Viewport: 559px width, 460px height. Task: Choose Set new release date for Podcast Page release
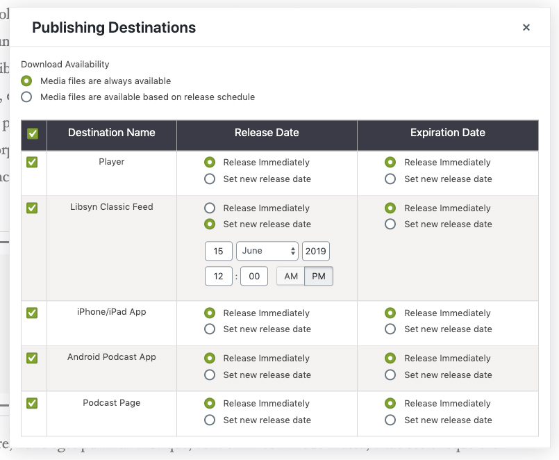pos(210,420)
